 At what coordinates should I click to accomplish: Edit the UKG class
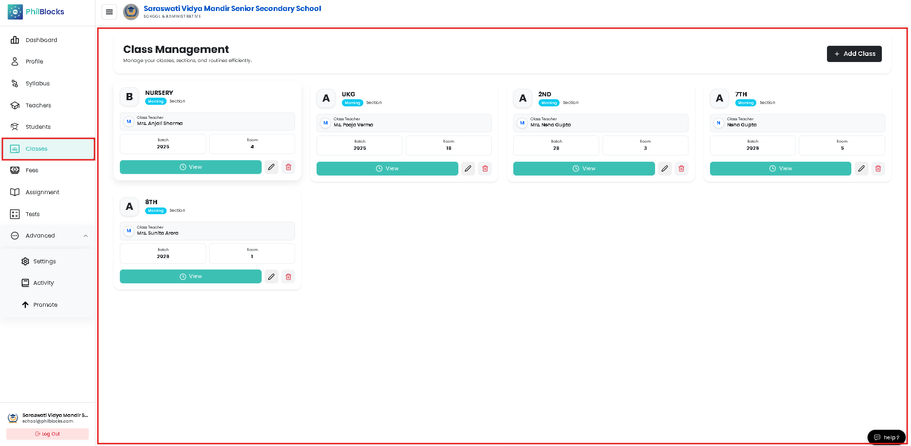[468, 168]
